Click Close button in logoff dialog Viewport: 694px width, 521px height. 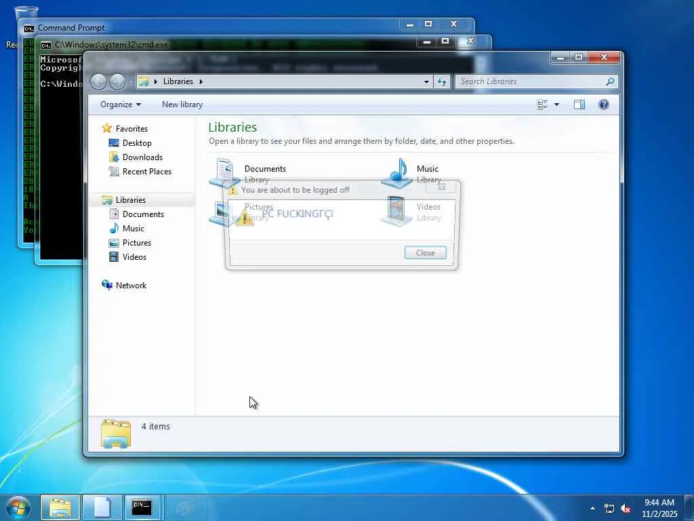(426, 253)
